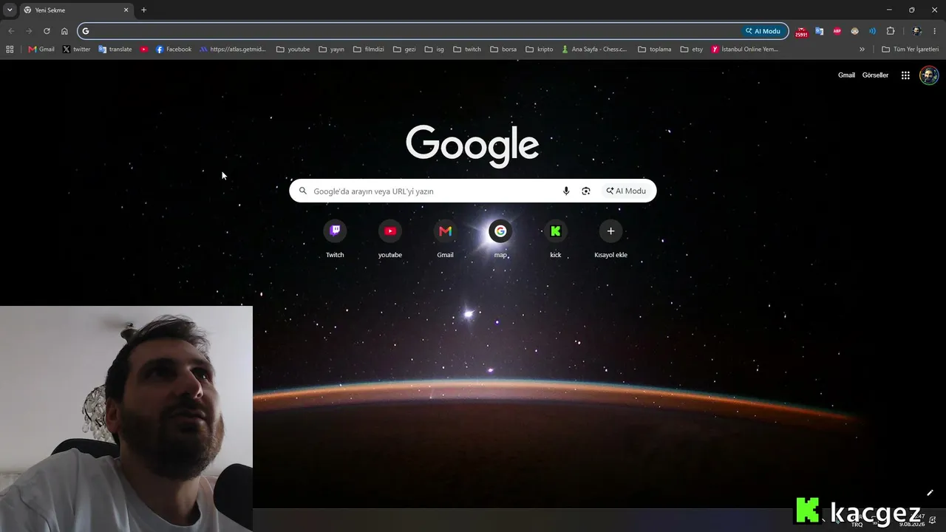The image size is (946, 532).
Task: Open the Google Translate extension icon
Action: 819,31
